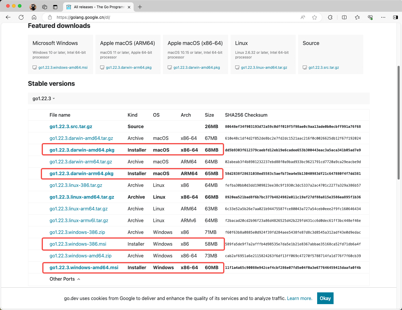
Task: Go back to the previous page
Action: tap(8, 17)
